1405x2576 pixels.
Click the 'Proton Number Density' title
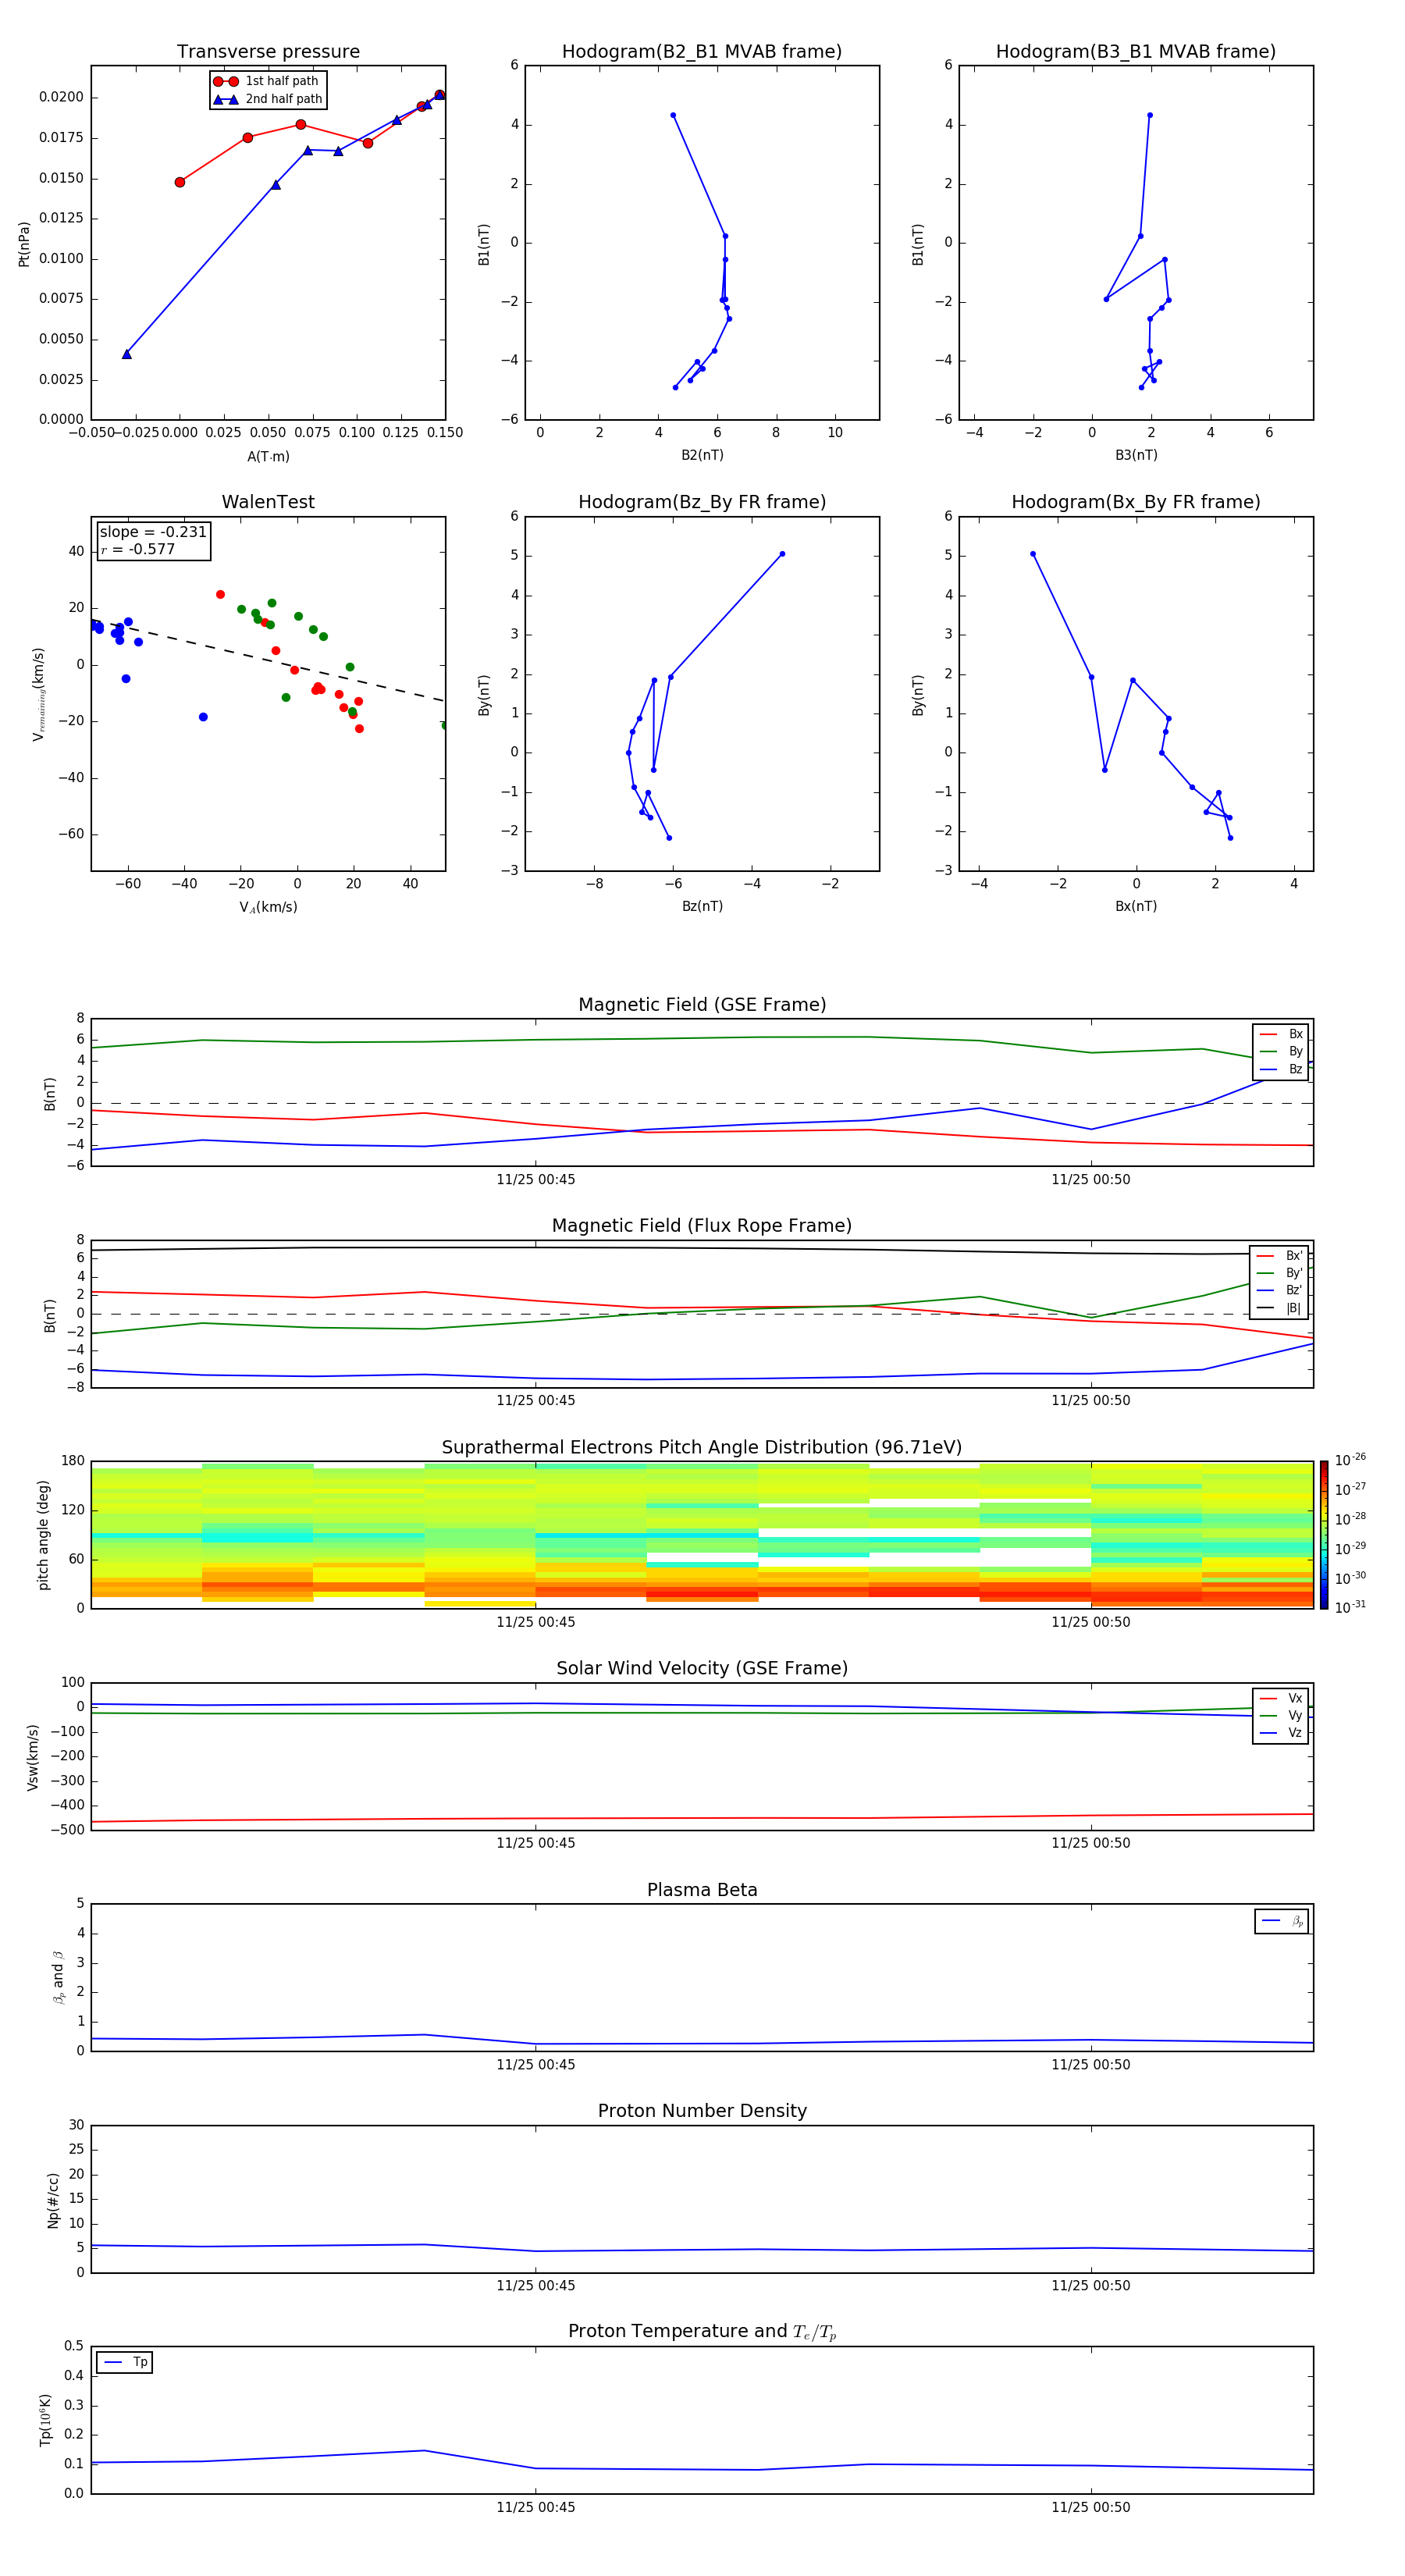point(702,2111)
